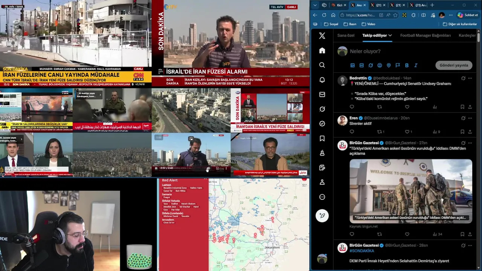Screen dimensions: 482x271
Task: Expand Diğer sık kullanılanlar favorites folder
Action: point(460,24)
